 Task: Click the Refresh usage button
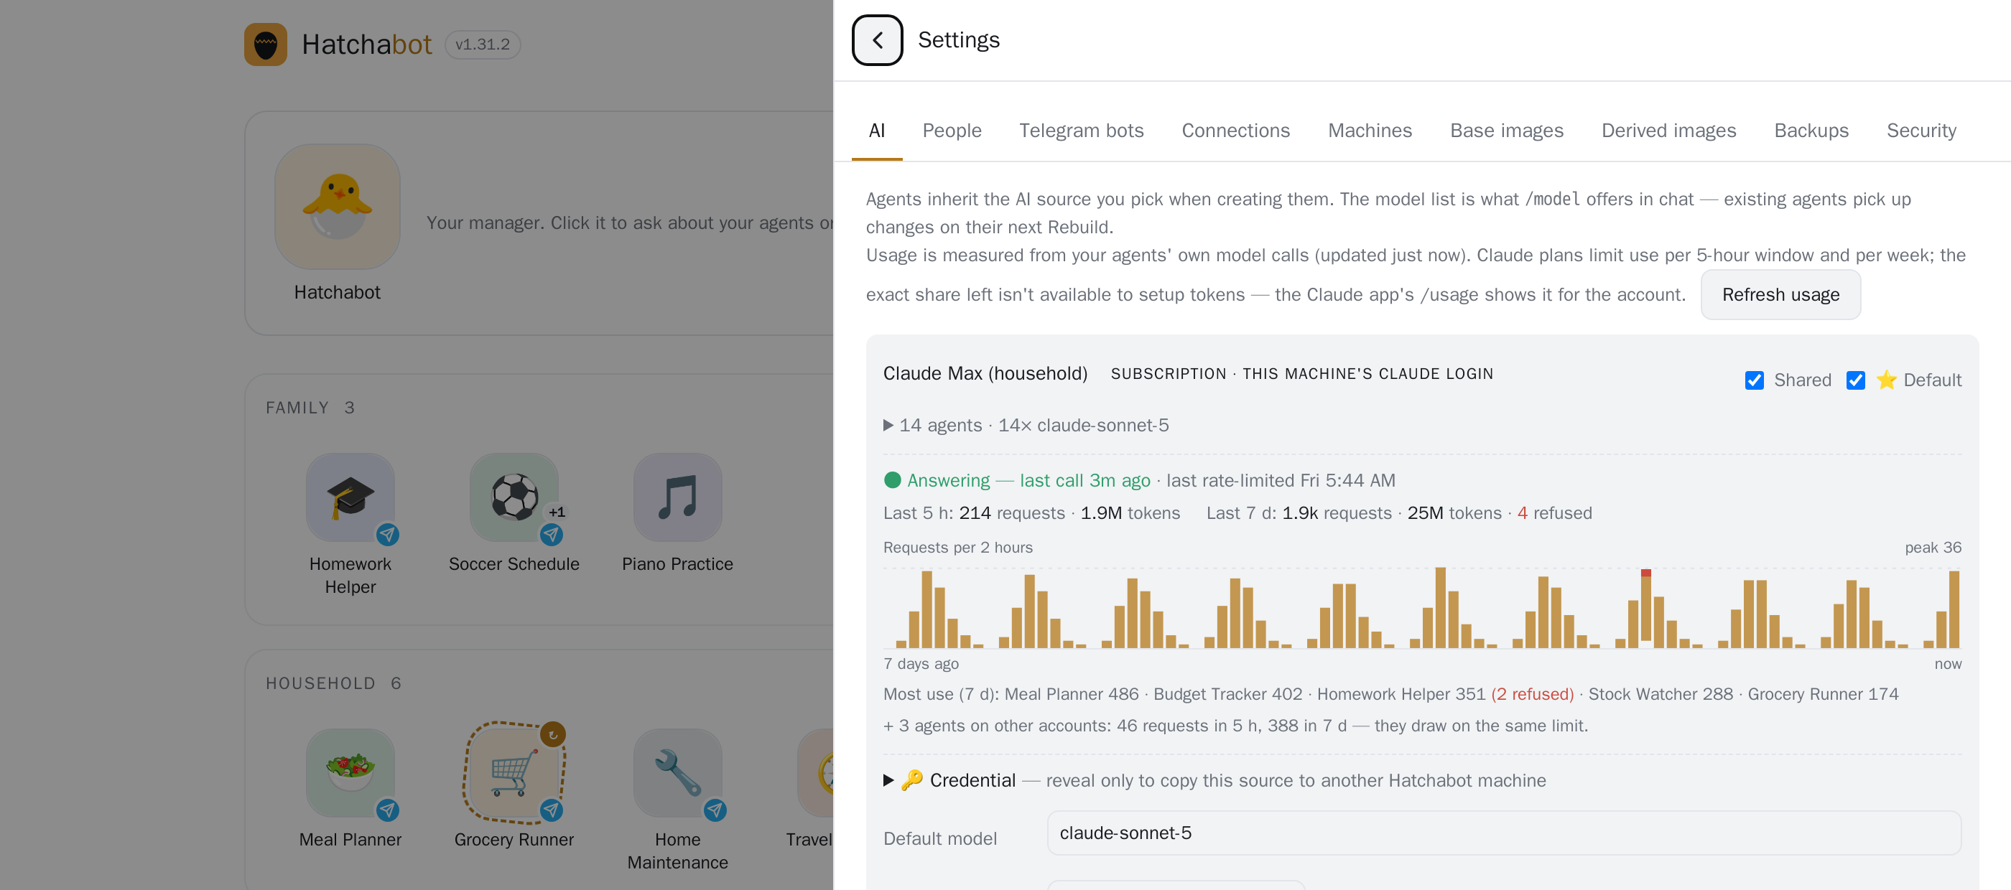tap(1780, 295)
